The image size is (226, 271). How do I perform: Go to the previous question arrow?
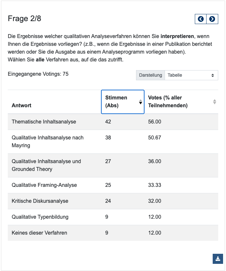201,19
